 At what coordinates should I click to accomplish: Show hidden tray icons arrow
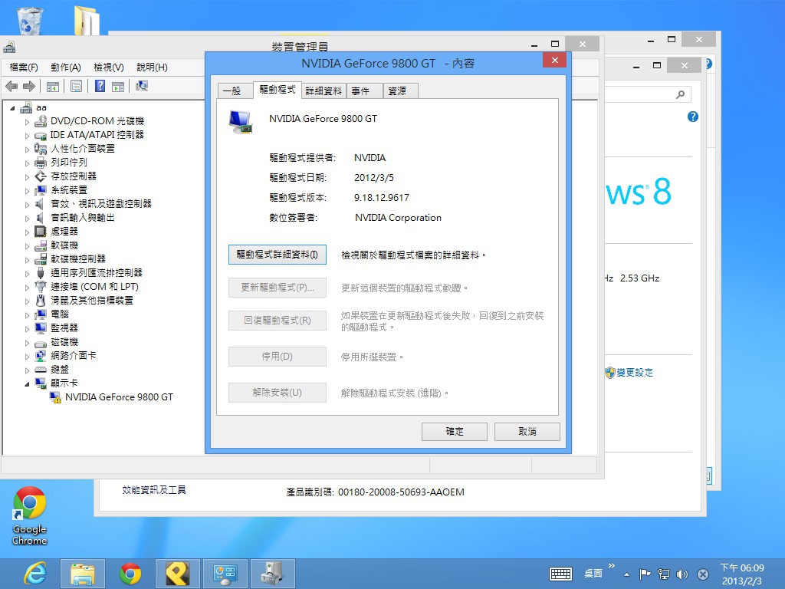tap(626, 574)
